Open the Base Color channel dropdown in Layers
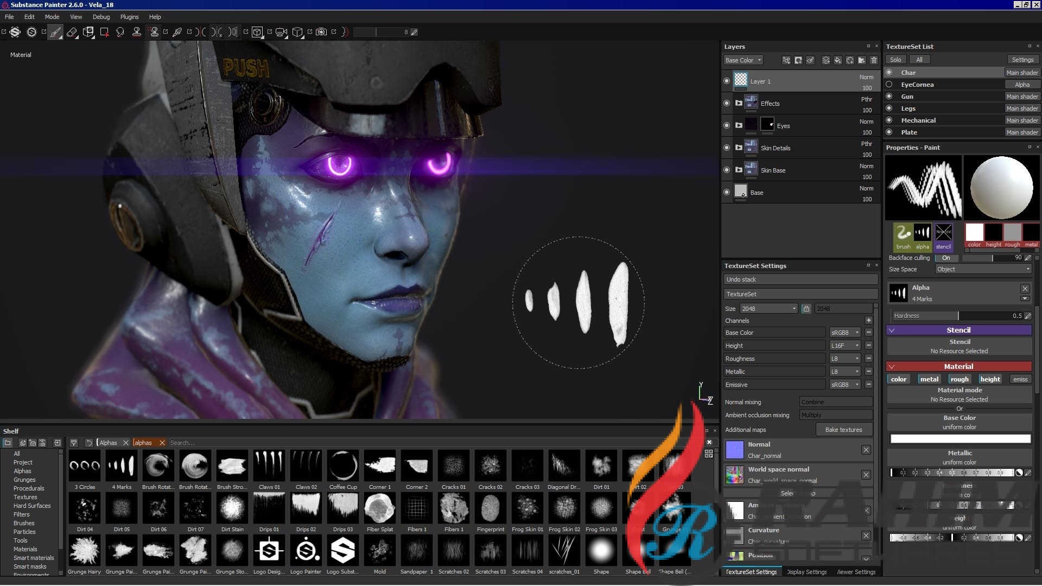The width and height of the screenshot is (1042, 586). [743, 60]
